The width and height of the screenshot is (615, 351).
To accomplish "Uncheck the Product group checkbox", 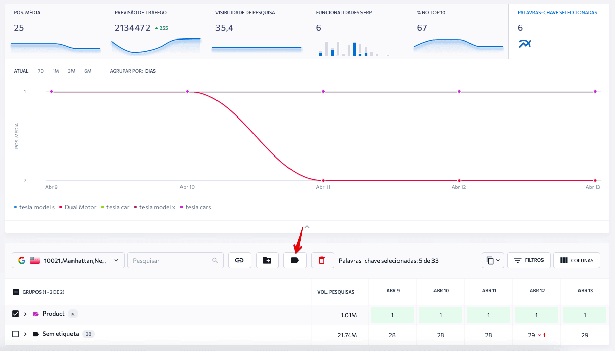I will (x=16, y=314).
